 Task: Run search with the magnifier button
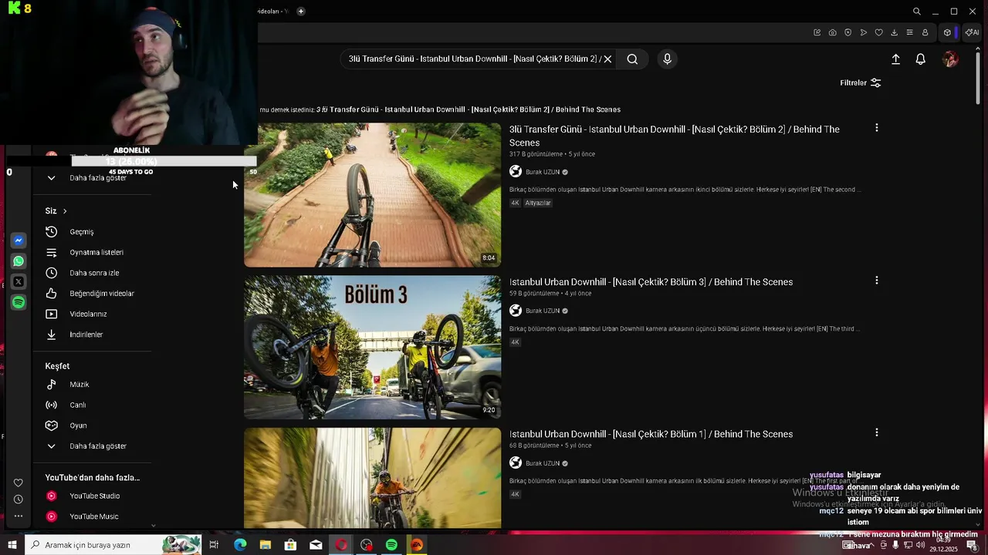tap(632, 59)
